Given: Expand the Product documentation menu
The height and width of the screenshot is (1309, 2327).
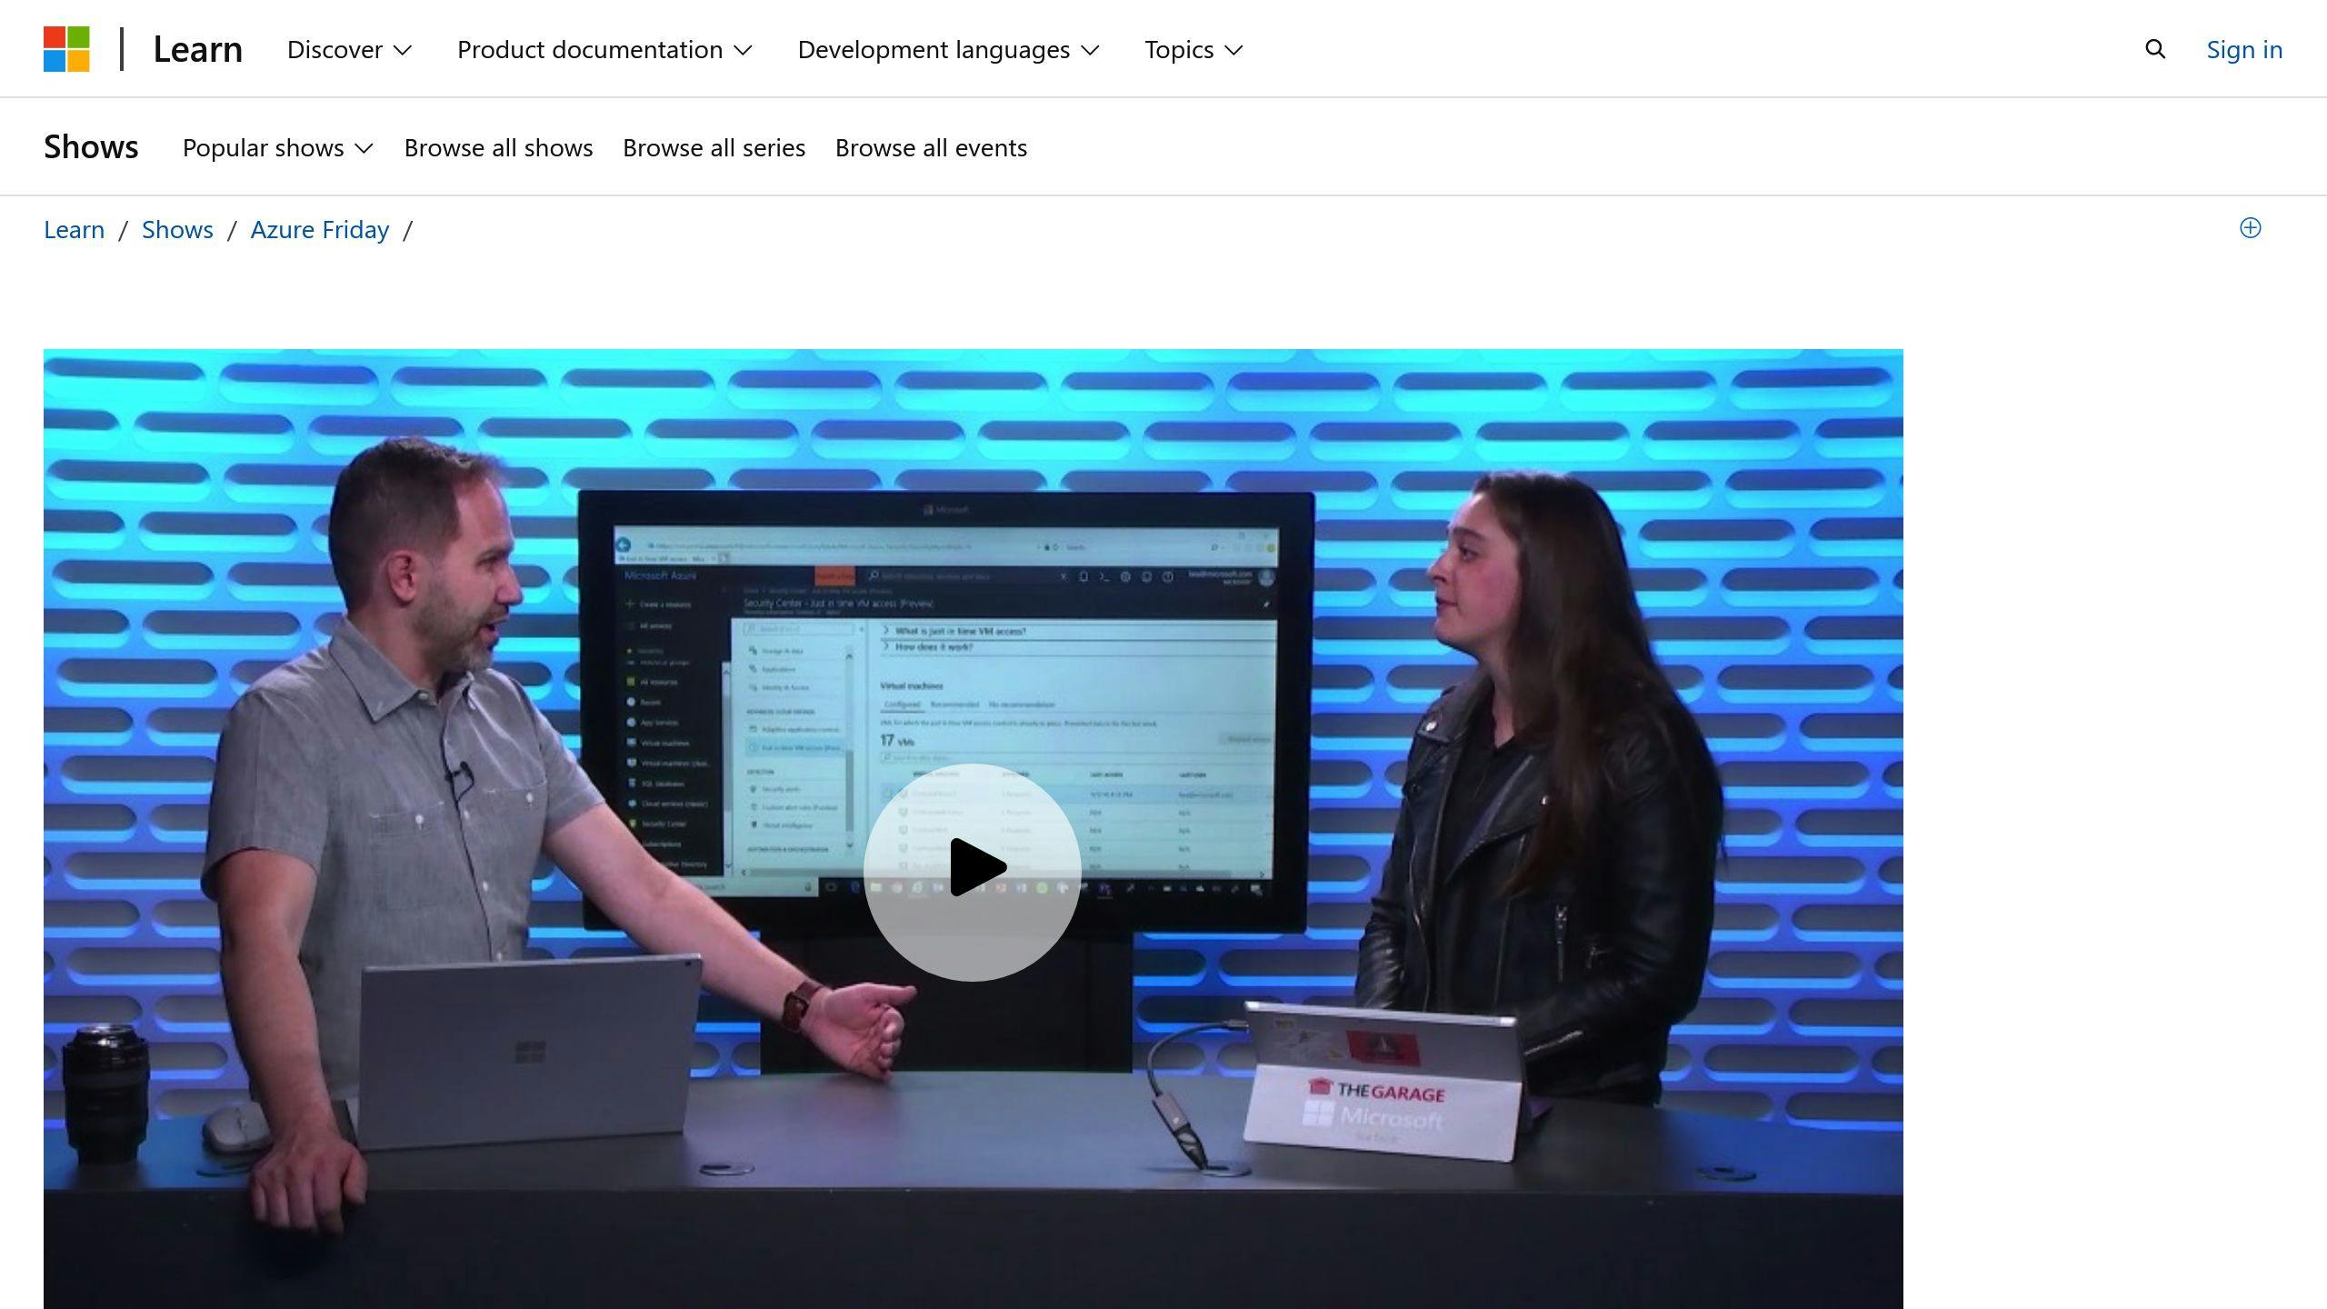Looking at the screenshot, I should (603, 48).
